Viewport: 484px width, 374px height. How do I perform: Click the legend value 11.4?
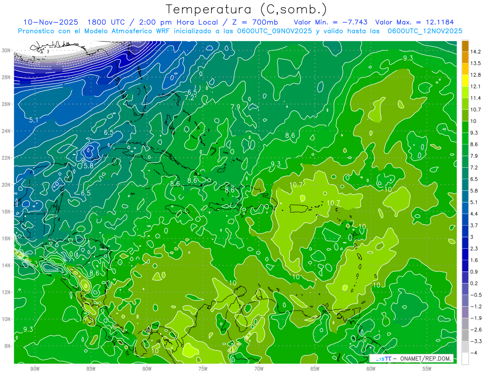tap(475, 98)
